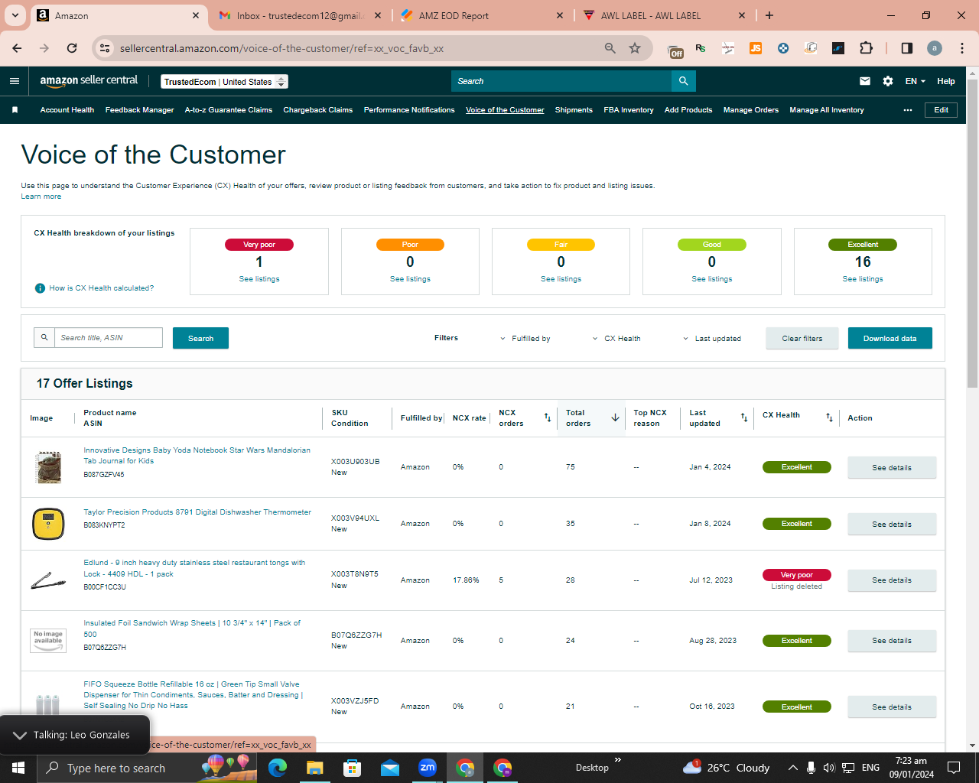Open a new browser tab
The image size is (979, 783).
point(769,15)
